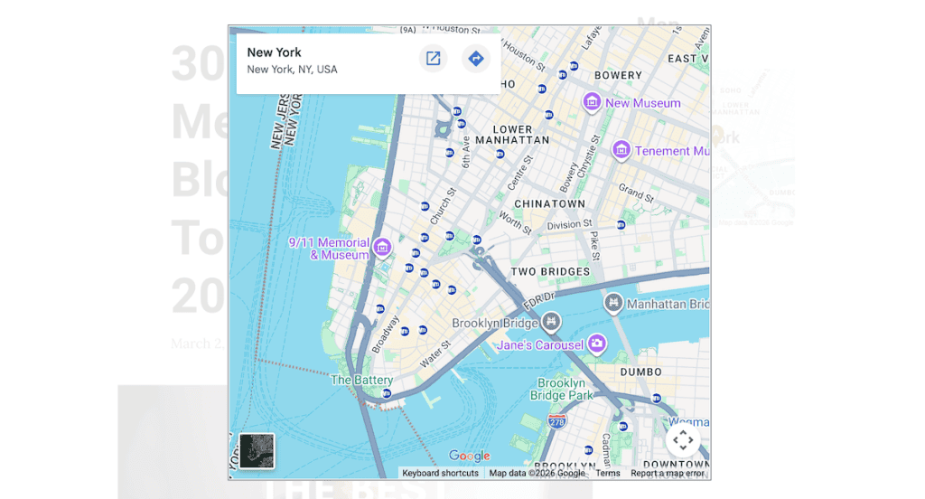The image size is (925, 499).
Task: Click the New York, NY, USA address
Action: (x=292, y=69)
